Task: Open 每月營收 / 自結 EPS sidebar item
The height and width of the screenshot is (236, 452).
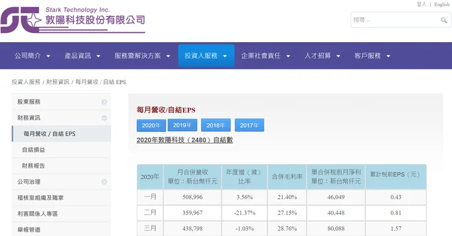Action: (x=61, y=134)
